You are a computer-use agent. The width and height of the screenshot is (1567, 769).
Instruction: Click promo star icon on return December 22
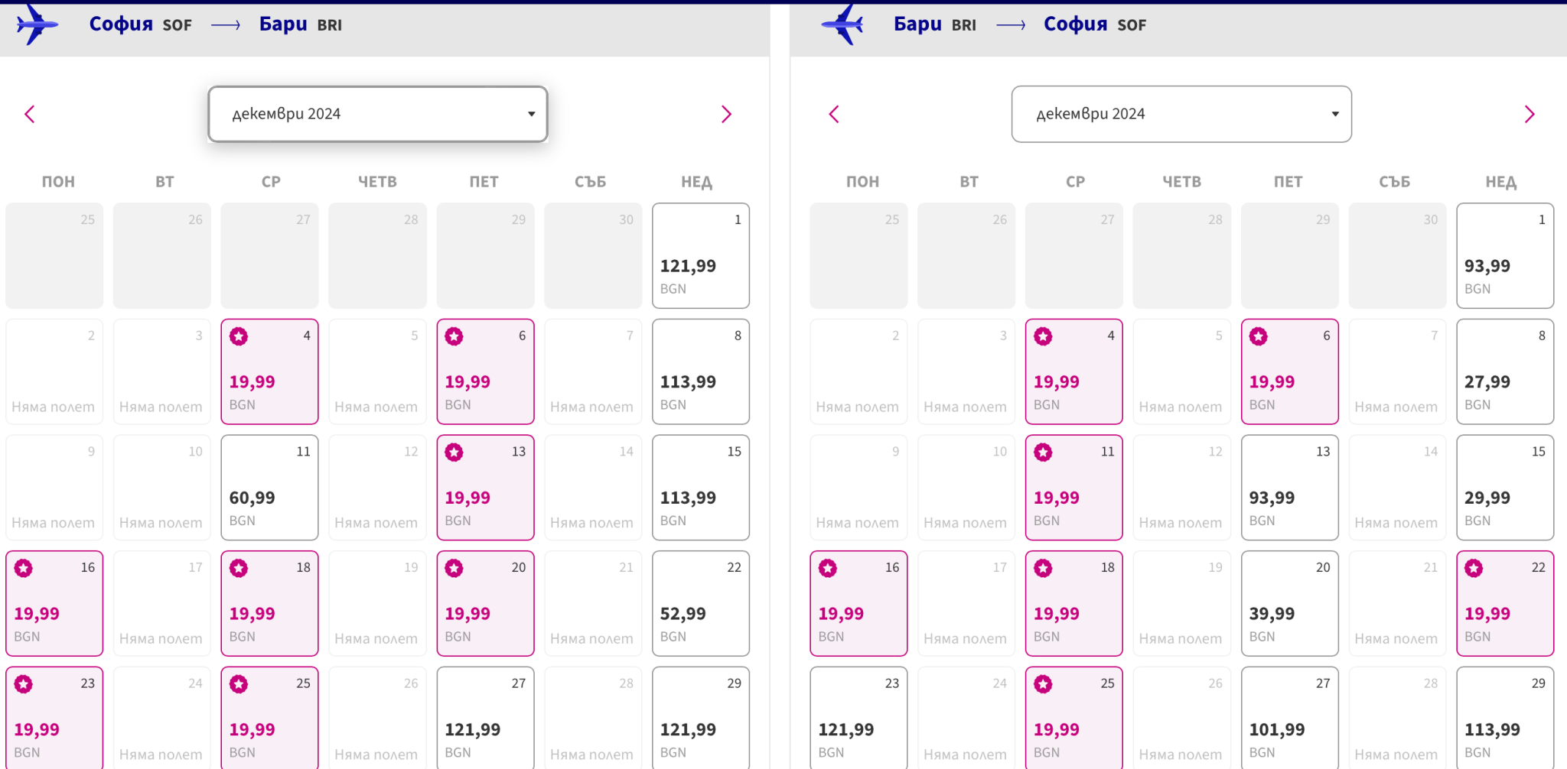pyautogui.click(x=1474, y=568)
